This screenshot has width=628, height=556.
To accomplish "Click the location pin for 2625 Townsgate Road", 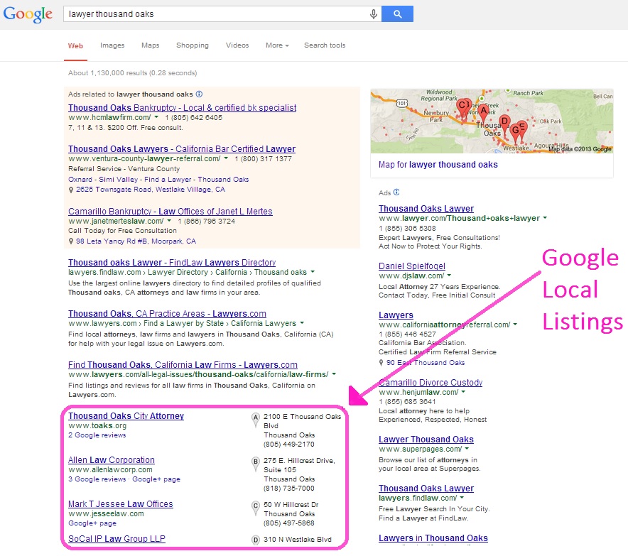I will [x=71, y=190].
